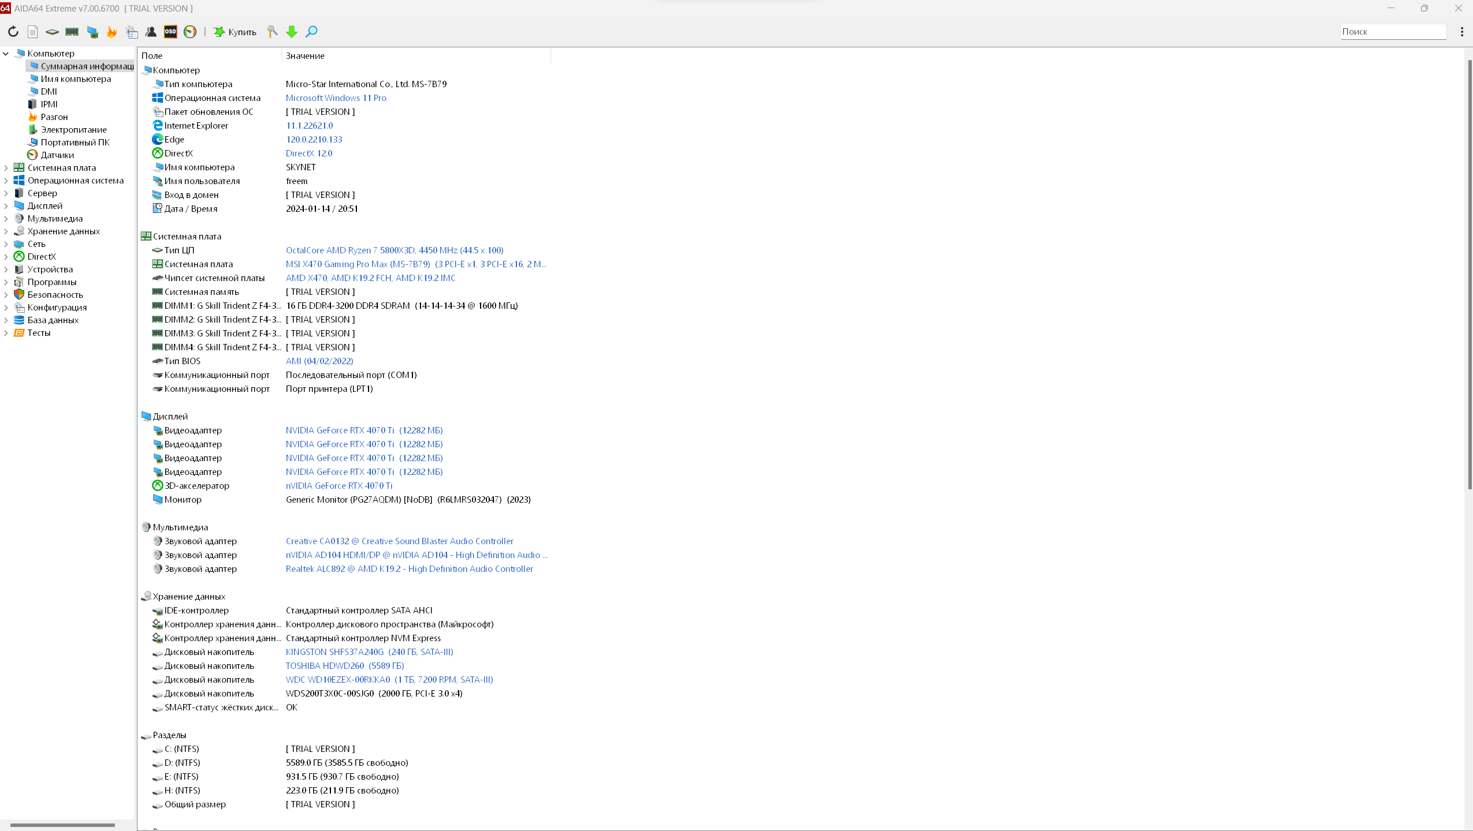Click the green download arrow icon
1473x831 pixels.
(292, 32)
